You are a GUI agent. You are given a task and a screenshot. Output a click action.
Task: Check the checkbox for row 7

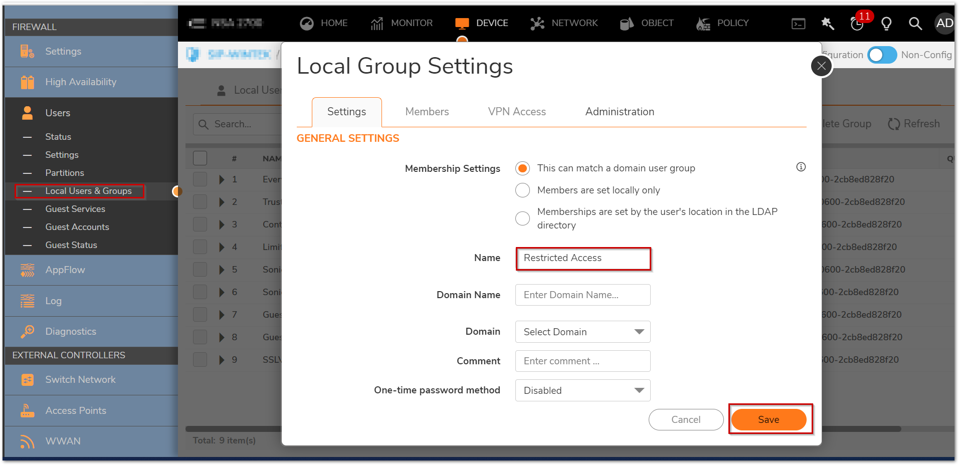click(200, 315)
